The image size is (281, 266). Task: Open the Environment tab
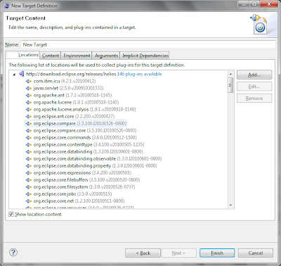coord(77,56)
